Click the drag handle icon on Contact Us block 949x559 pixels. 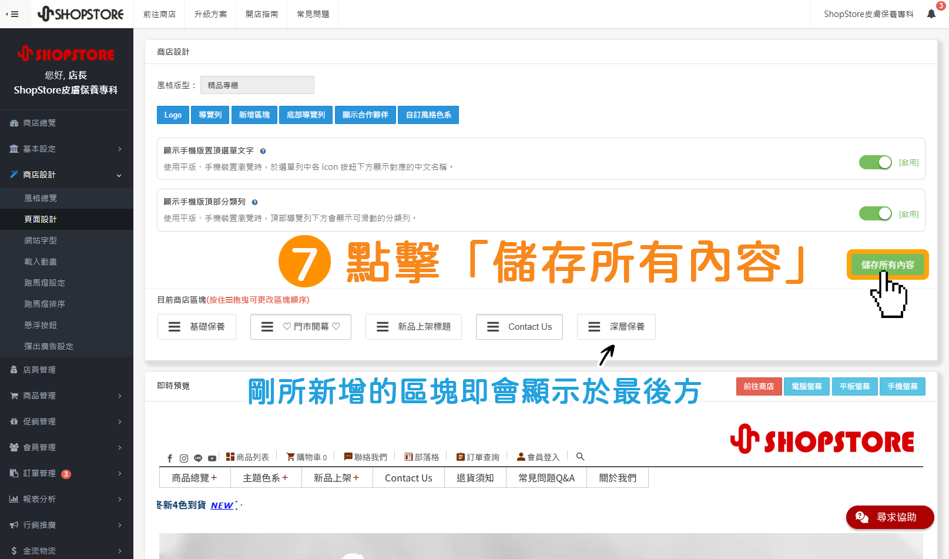493,327
